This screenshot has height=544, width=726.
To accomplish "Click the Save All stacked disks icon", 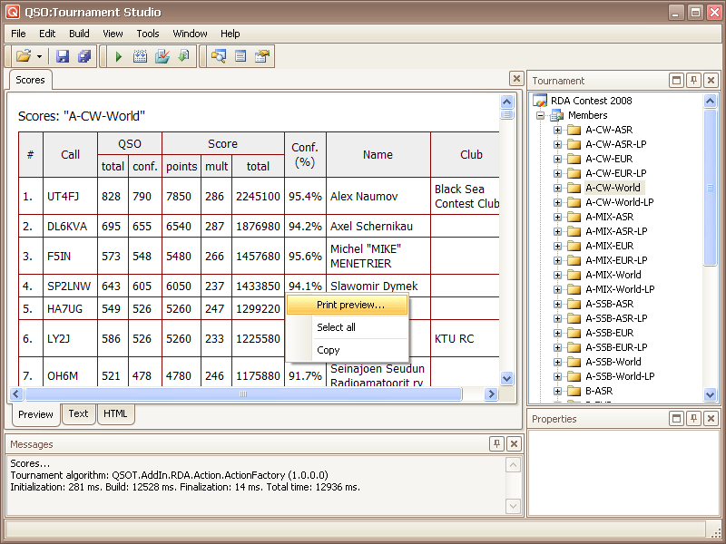I will [x=84, y=56].
